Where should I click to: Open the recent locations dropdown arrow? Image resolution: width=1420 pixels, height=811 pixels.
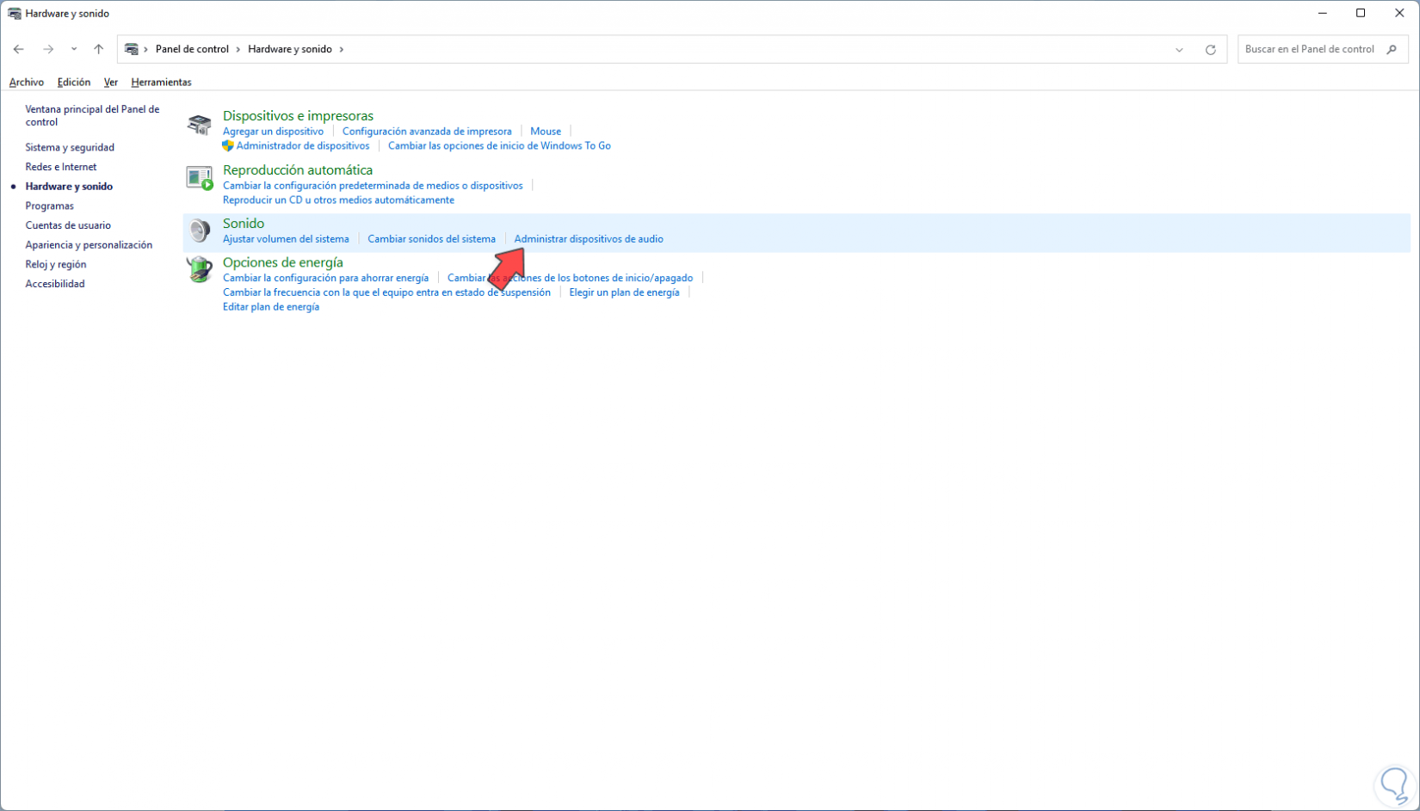point(74,49)
